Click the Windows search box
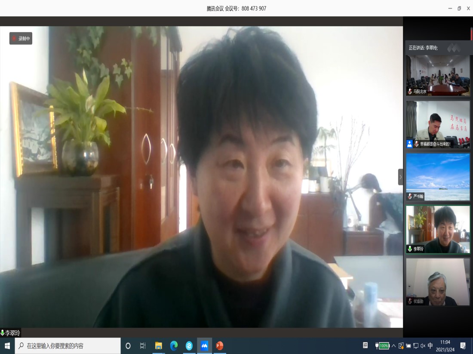Screen dimensions: 473x354 68,346
